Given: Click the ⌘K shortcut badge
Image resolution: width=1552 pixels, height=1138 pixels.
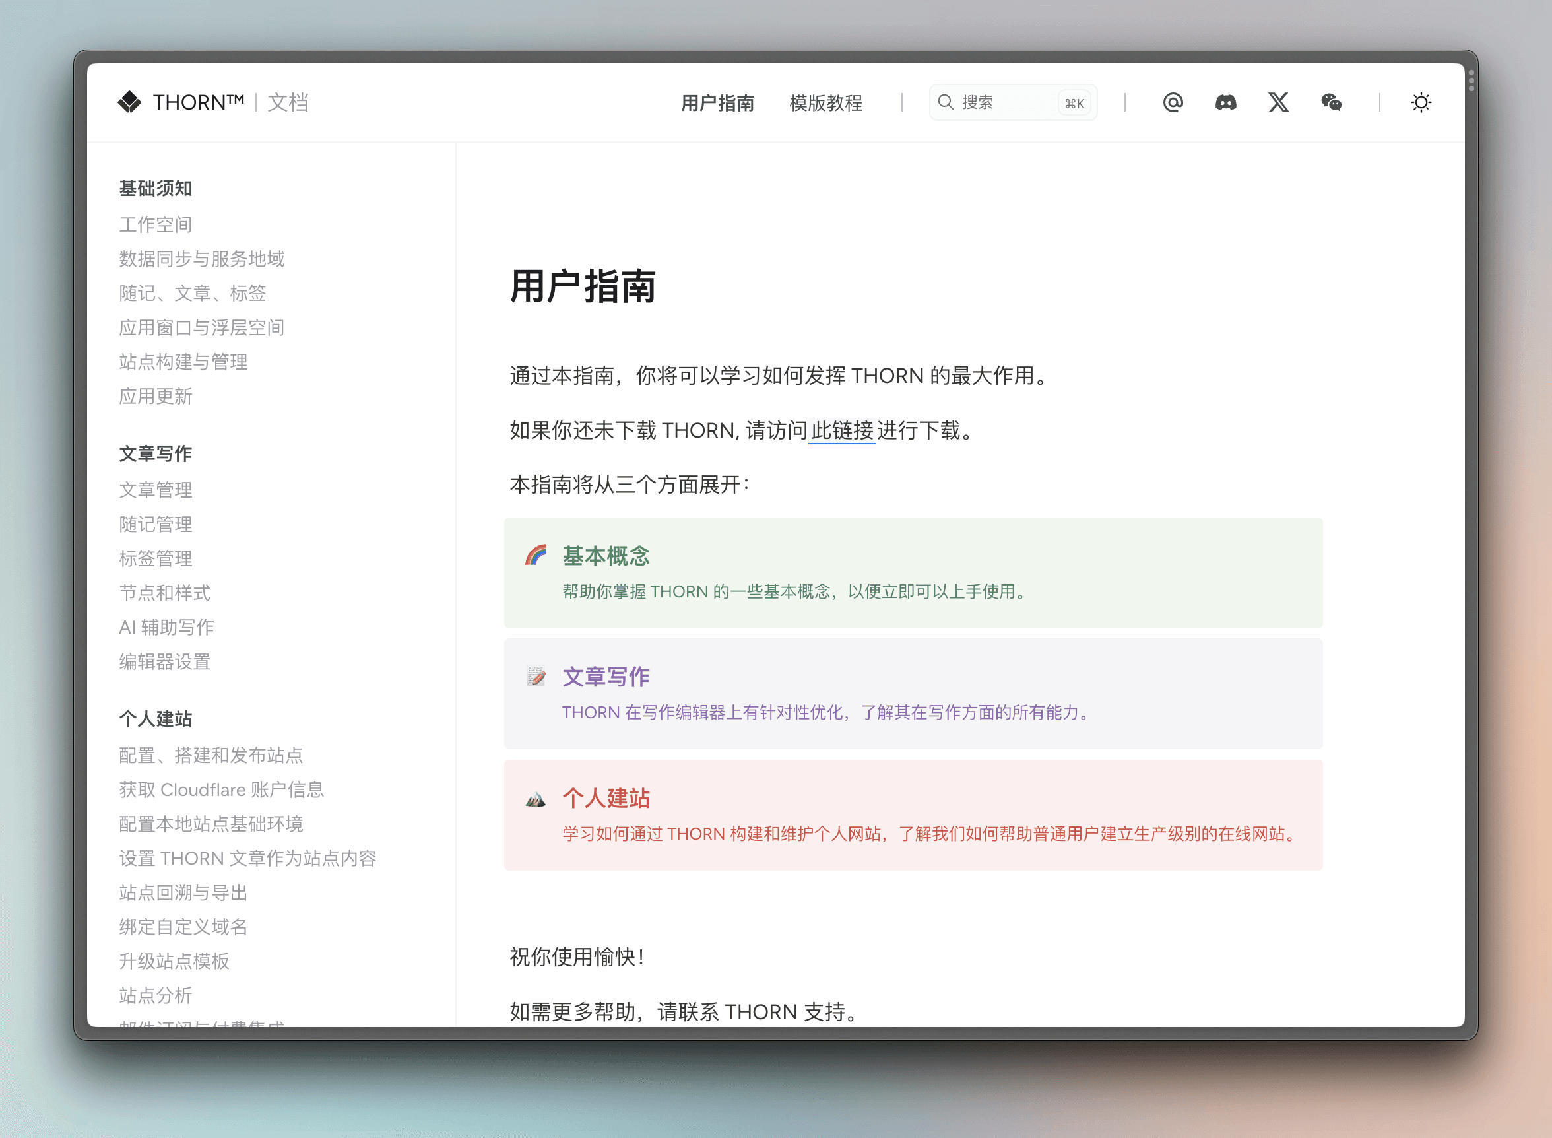Looking at the screenshot, I should (1074, 104).
